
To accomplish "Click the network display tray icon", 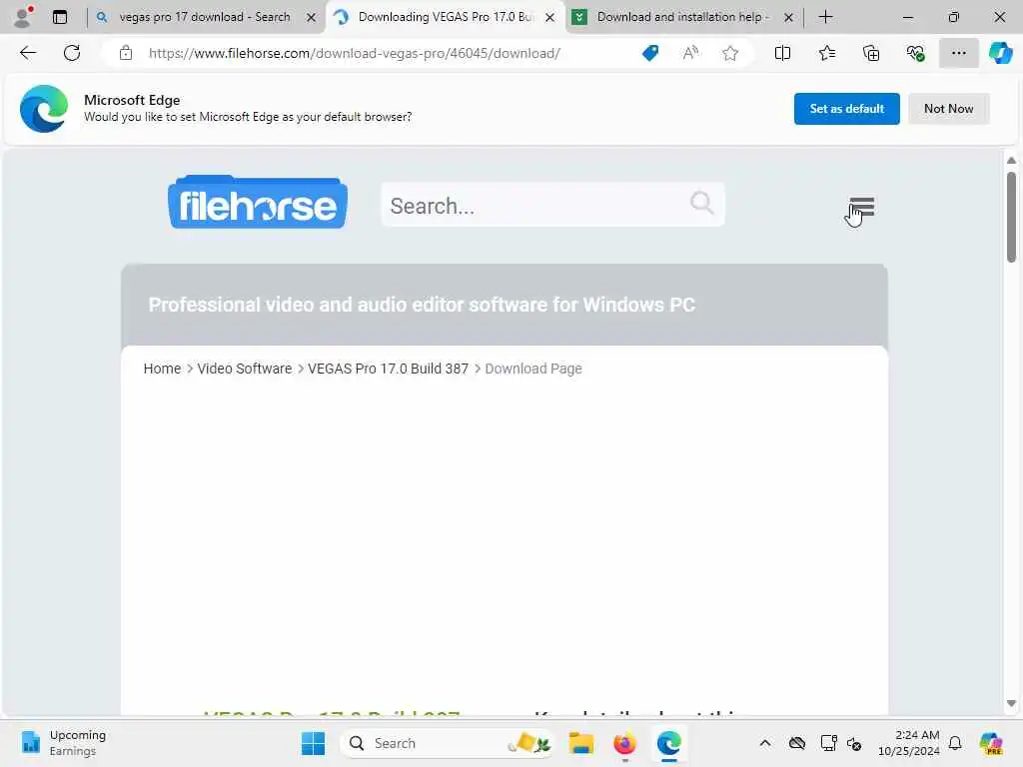I will tap(828, 743).
